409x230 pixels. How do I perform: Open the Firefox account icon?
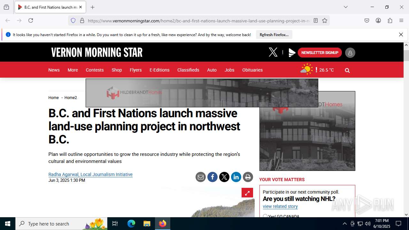tap(378, 20)
